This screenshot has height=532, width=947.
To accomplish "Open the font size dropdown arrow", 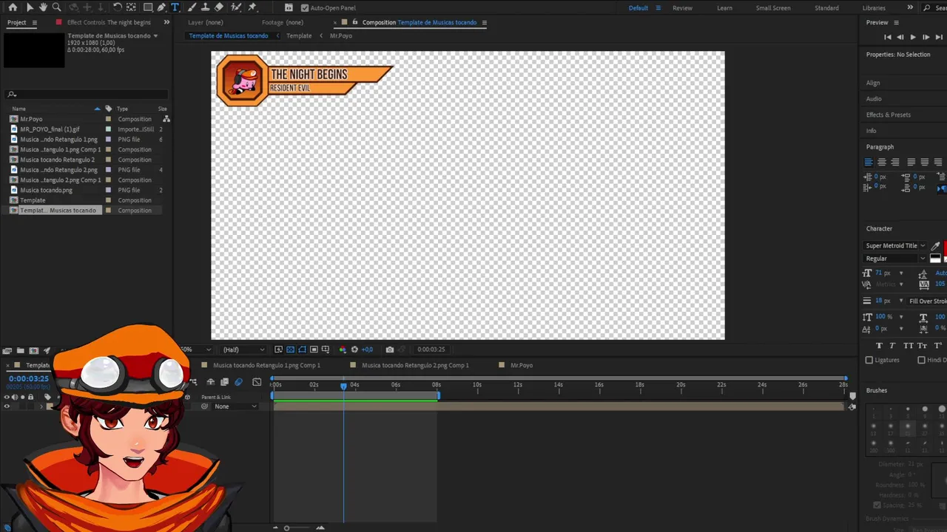I will pyautogui.click(x=900, y=273).
